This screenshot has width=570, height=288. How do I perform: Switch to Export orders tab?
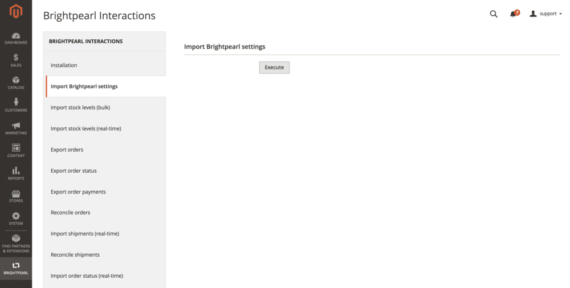pyautogui.click(x=67, y=150)
